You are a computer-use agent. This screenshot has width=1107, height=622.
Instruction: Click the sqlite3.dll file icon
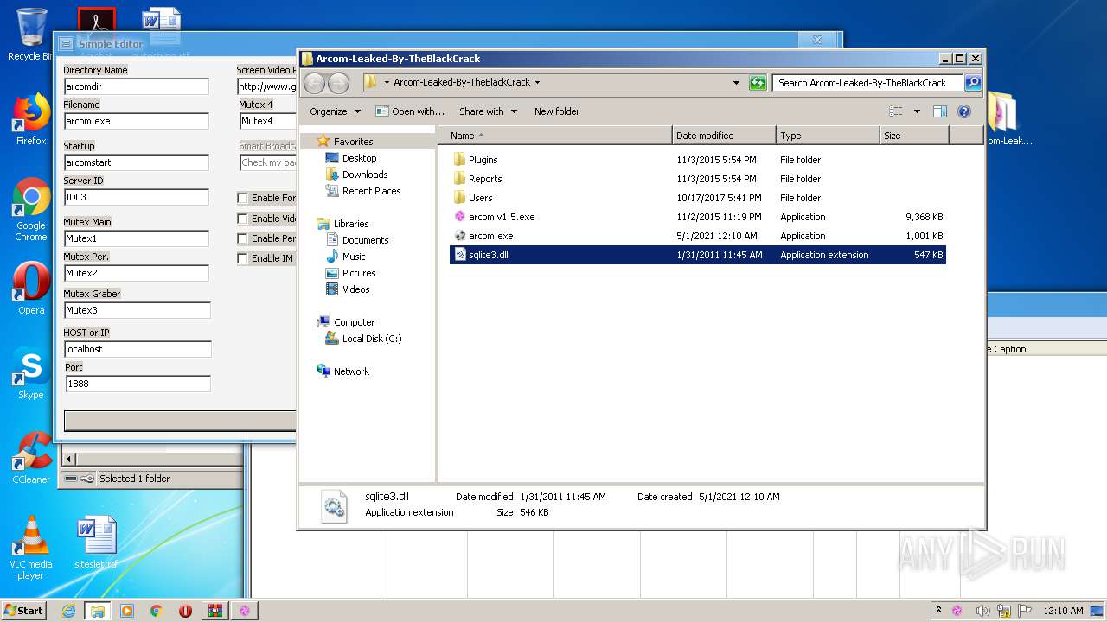pyautogui.click(x=459, y=255)
